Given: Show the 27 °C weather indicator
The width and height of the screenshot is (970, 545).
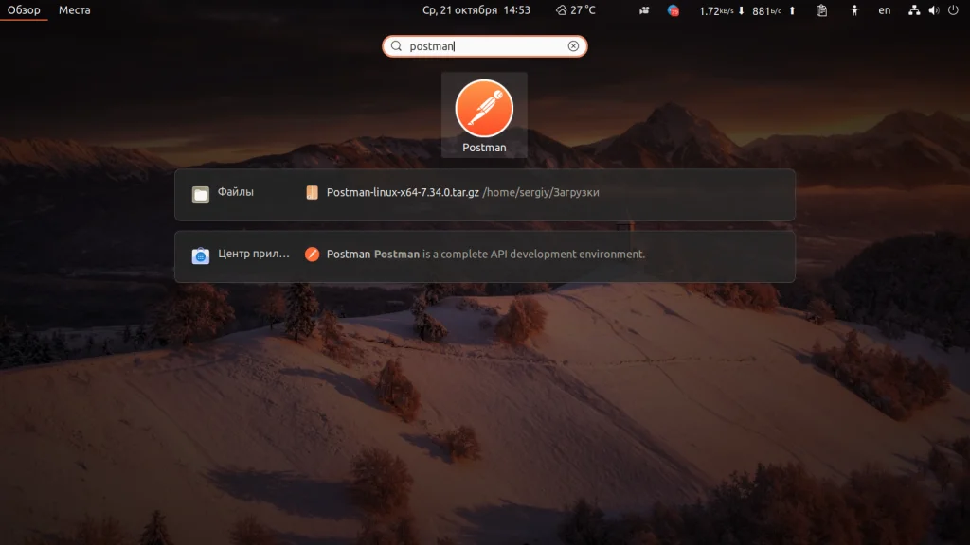Looking at the screenshot, I should click(575, 9).
